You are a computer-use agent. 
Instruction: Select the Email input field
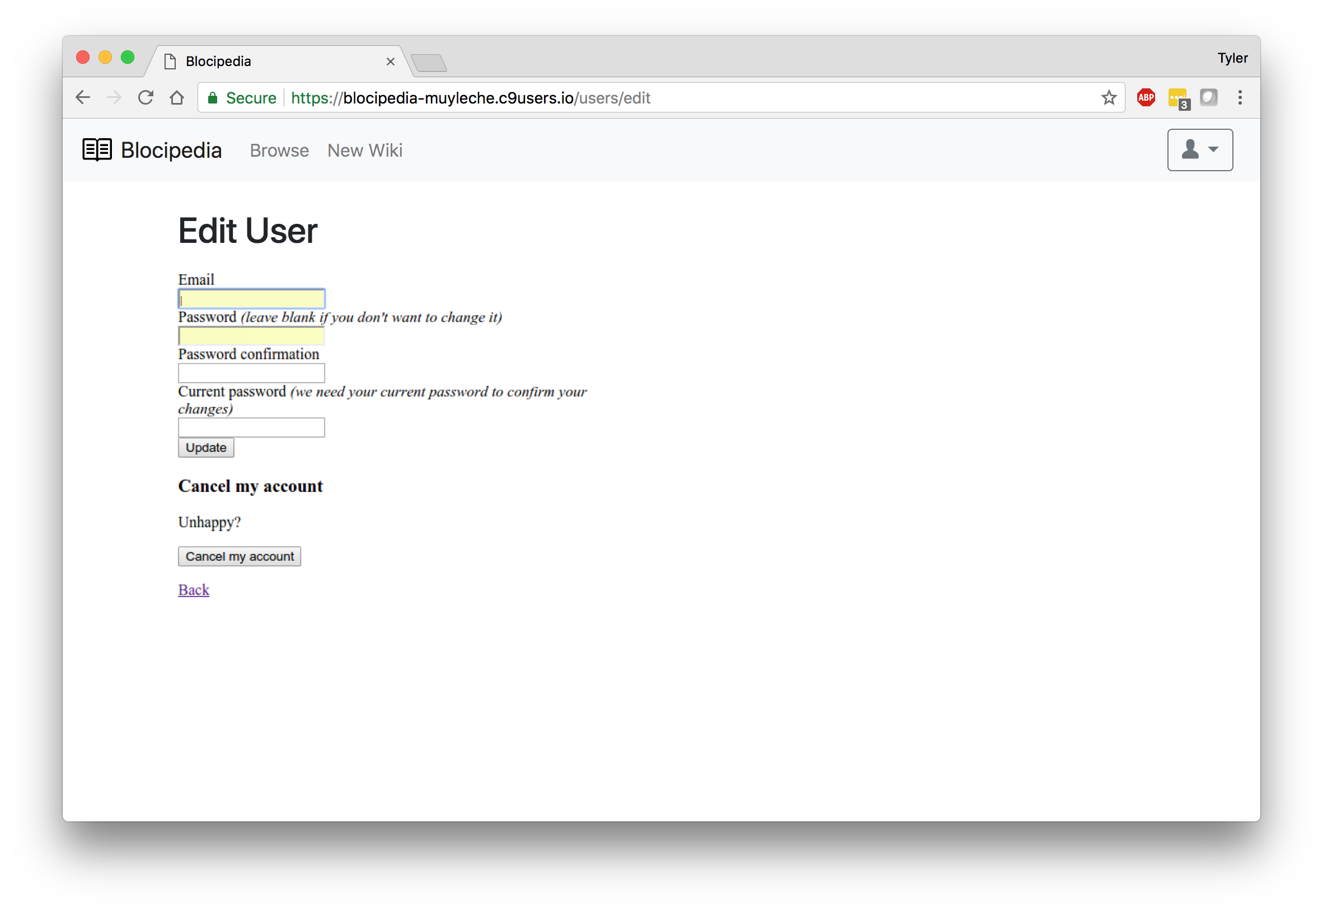click(x=251, y=299)
